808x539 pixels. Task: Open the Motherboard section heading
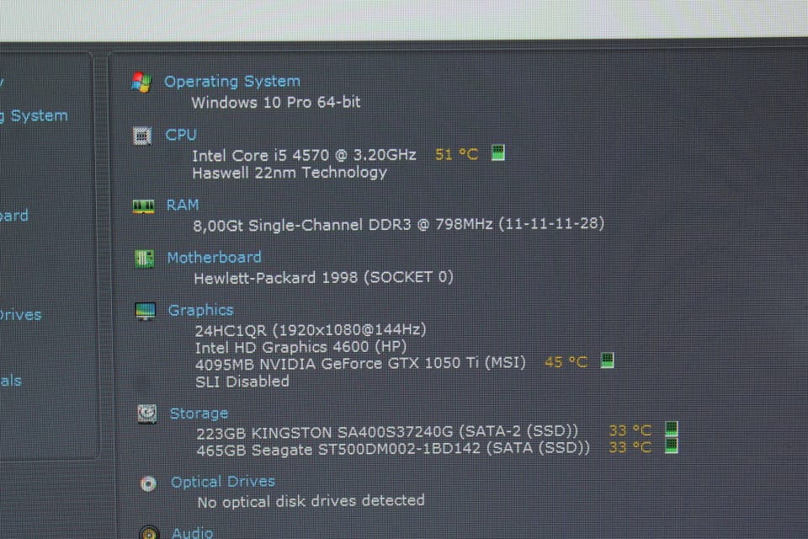point(215,257)
